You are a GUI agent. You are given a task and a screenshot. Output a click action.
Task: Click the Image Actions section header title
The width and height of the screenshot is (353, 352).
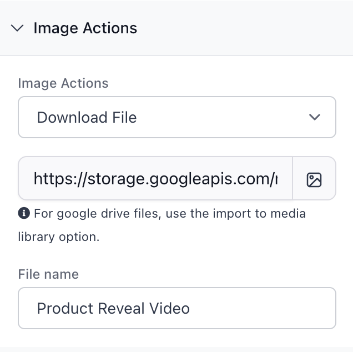(85, 28)
